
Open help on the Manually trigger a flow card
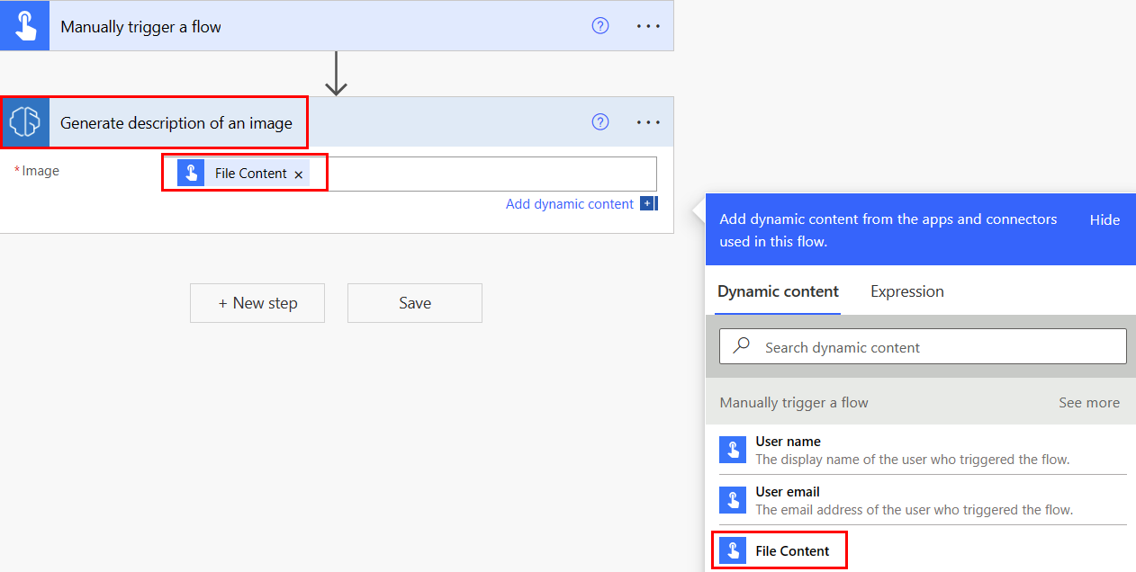(600, 26)
